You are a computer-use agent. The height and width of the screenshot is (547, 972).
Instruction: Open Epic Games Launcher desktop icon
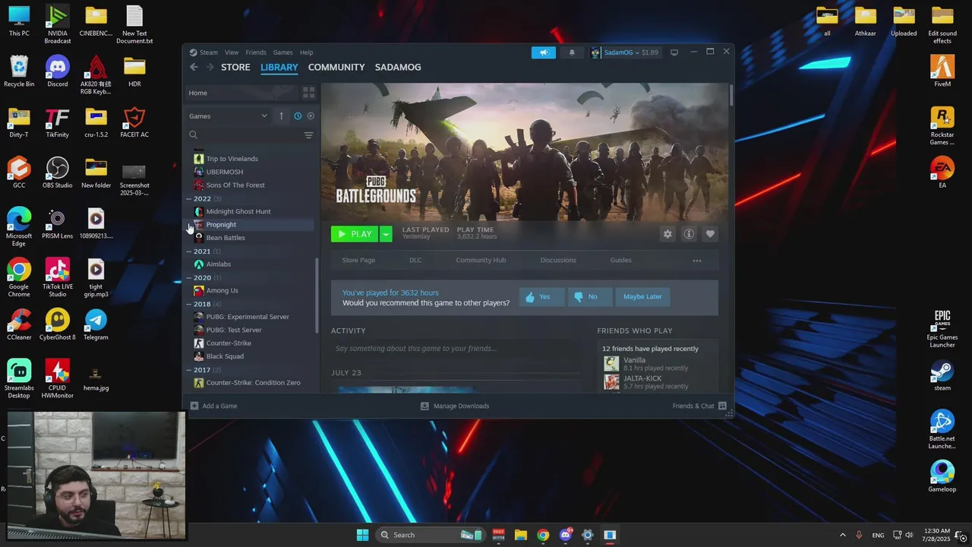click(x=942, y=328)
